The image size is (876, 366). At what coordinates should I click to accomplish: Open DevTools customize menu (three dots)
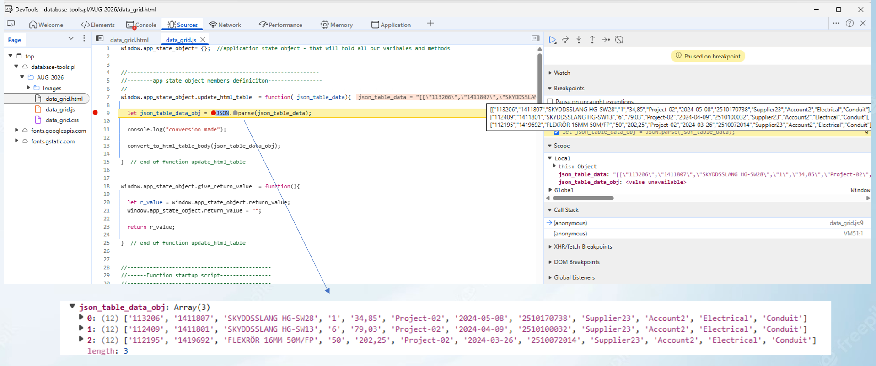coord(836,23)
